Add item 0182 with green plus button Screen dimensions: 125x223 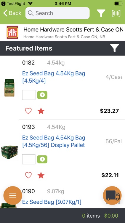click(42, 95)
